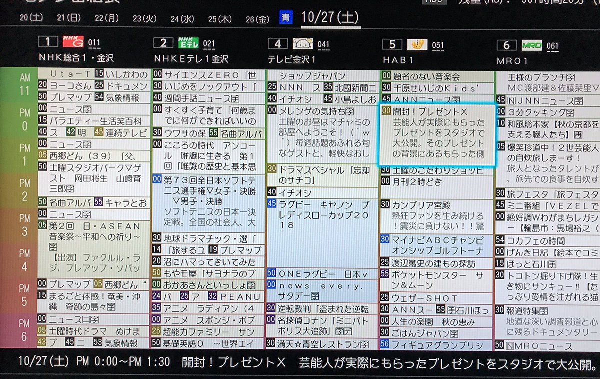Click the blue 青 button indicator

click(x=285, y=19)
